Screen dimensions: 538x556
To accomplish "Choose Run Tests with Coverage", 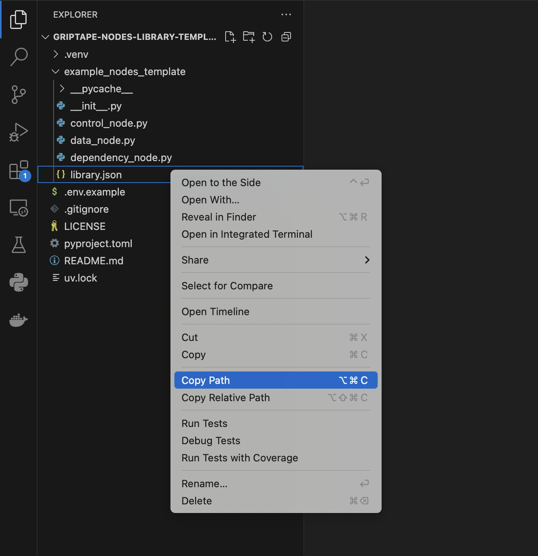I will click(240, 458).
